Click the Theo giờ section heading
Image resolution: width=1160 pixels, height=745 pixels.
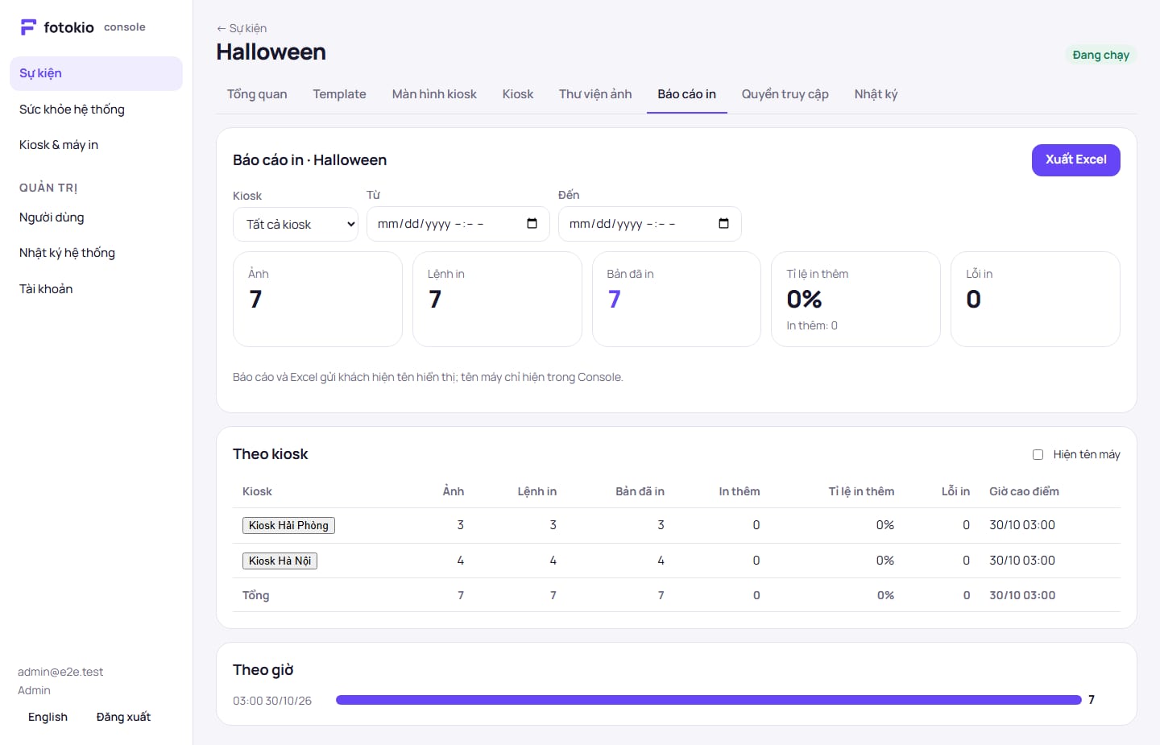(263, 670)
